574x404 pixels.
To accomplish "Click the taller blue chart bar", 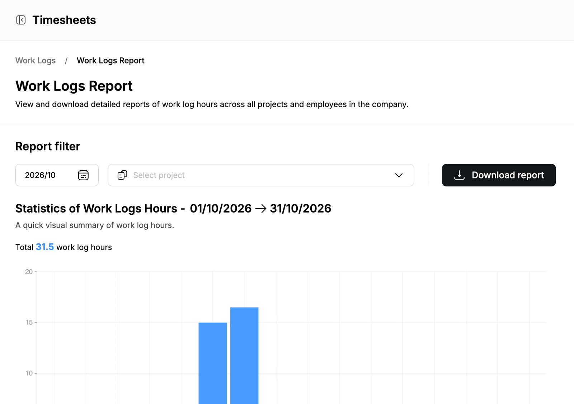I will (244, 356).
